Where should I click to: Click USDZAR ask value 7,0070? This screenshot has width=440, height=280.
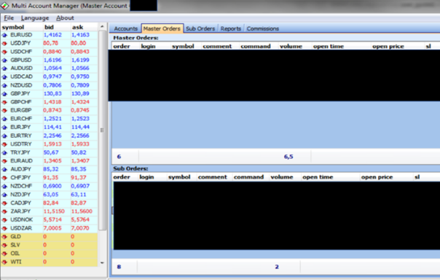coord(80,228)
